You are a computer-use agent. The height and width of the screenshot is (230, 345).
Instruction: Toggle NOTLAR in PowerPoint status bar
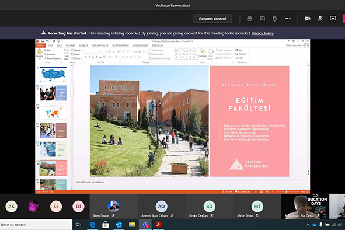click(227, 191)
